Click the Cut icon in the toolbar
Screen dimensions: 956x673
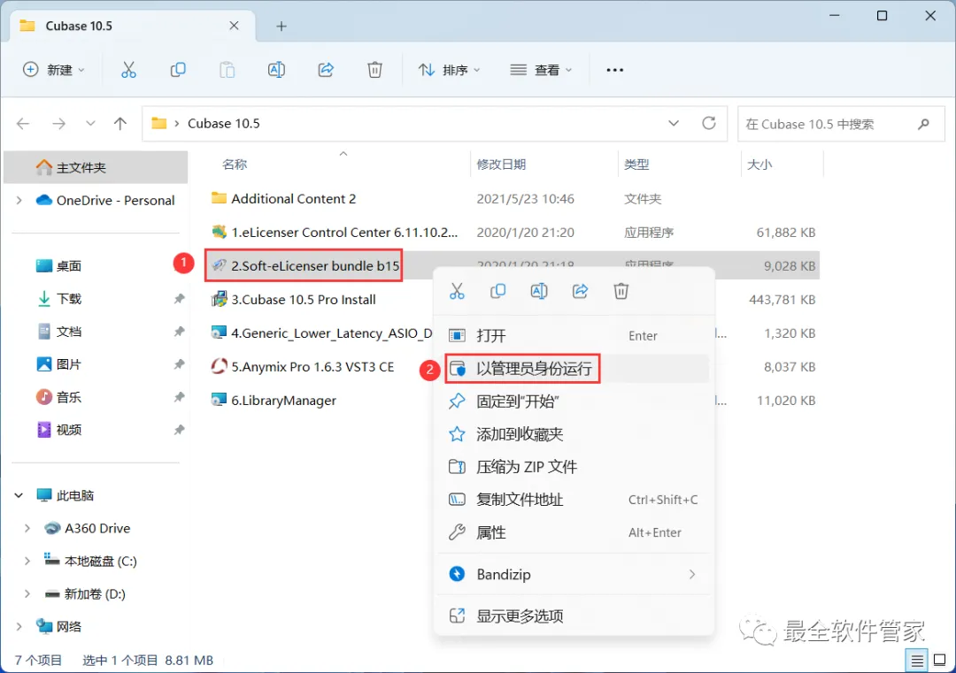coord(128,70)
